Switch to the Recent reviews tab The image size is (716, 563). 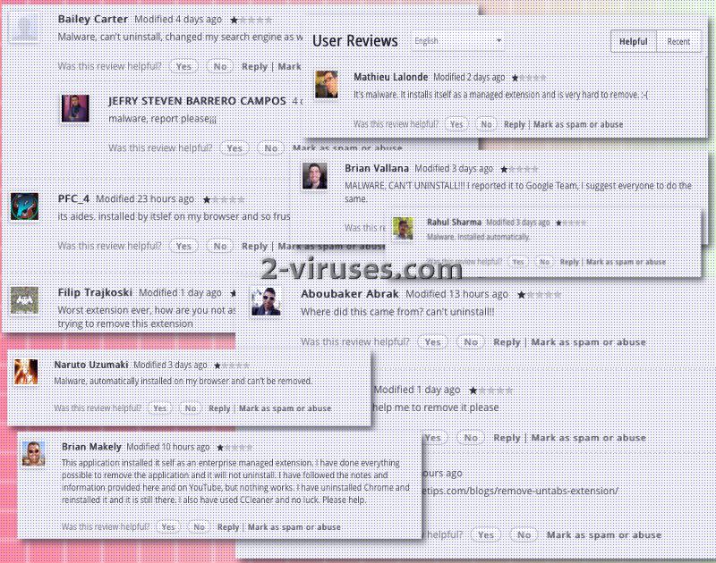[678, 41]
